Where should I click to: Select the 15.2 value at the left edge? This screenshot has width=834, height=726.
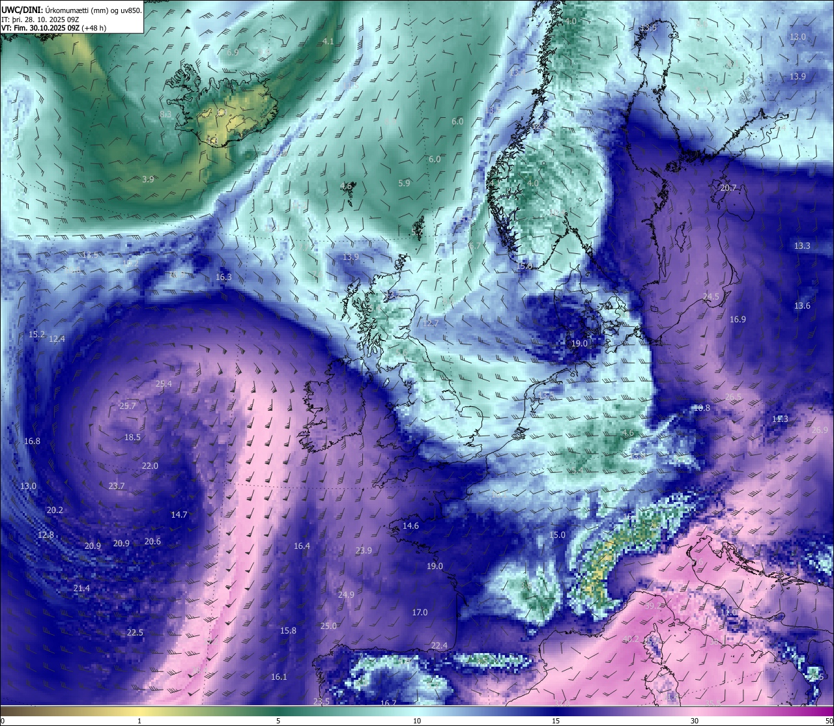point(37,334)
